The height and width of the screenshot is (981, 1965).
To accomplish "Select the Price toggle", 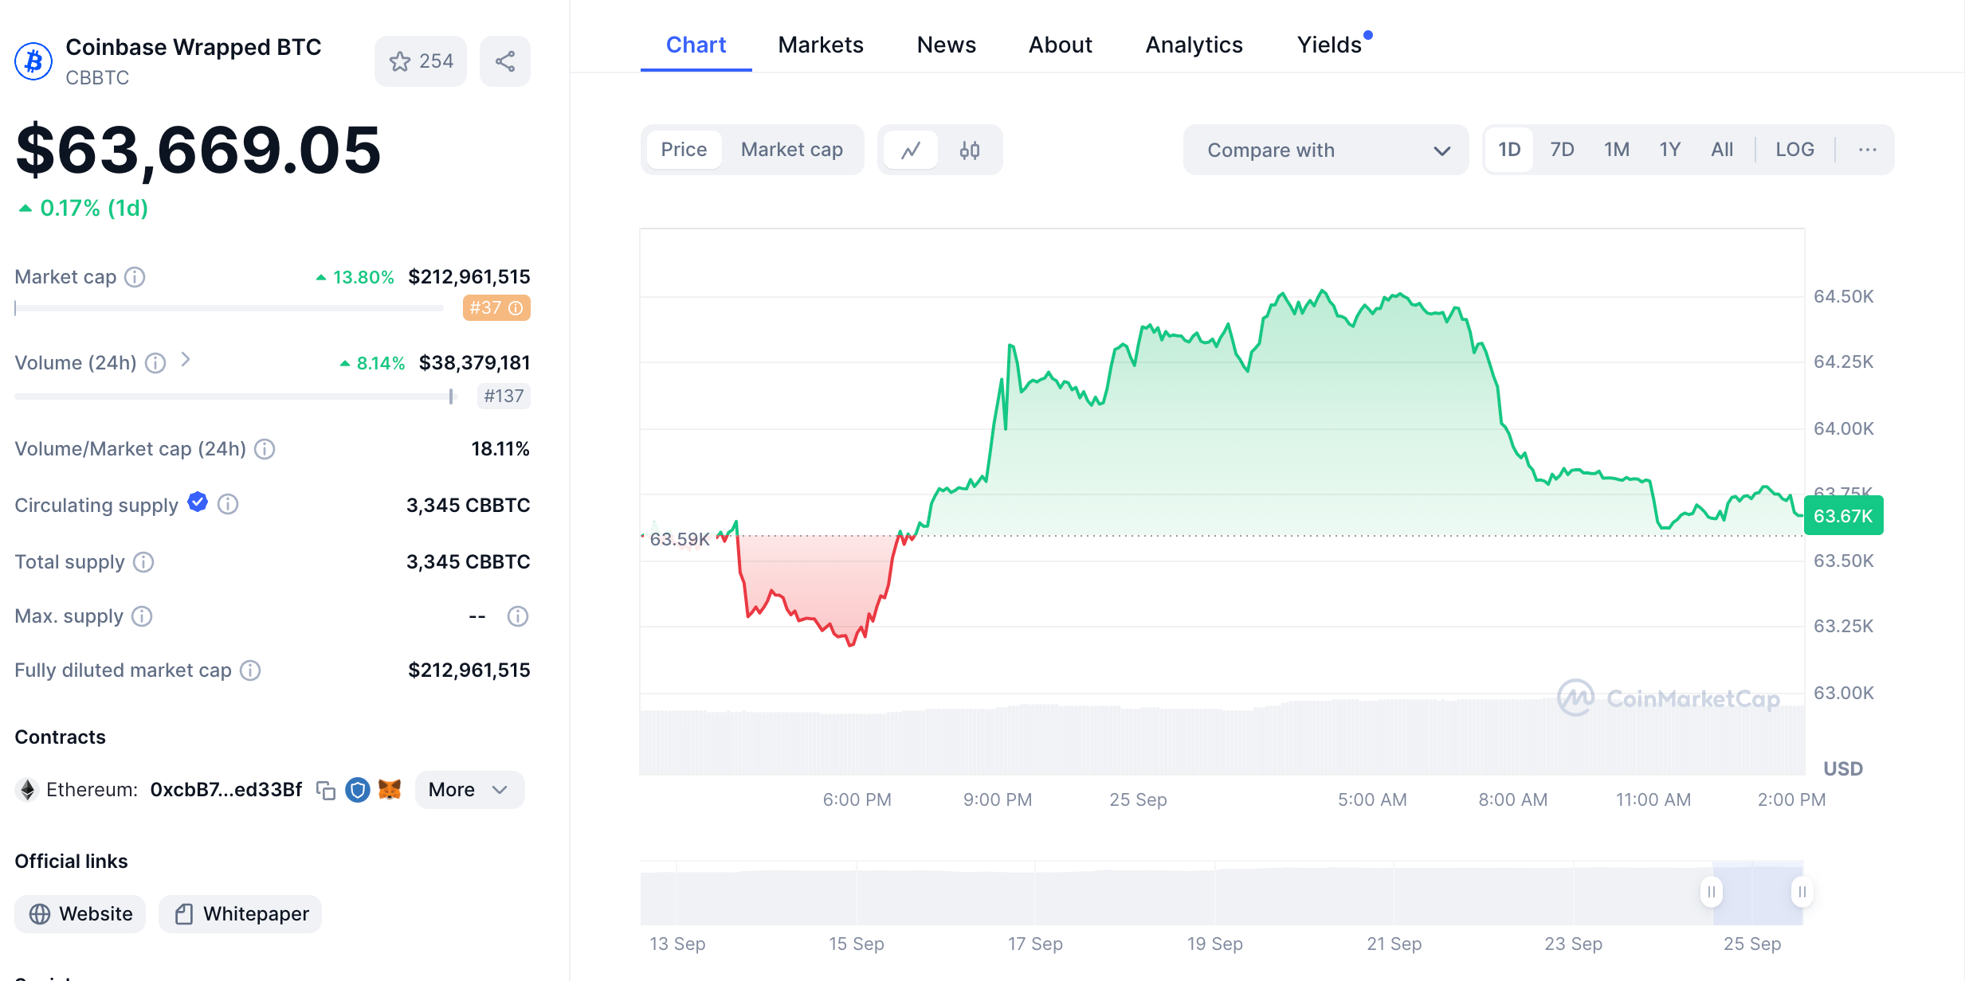I will click(684, 150).
